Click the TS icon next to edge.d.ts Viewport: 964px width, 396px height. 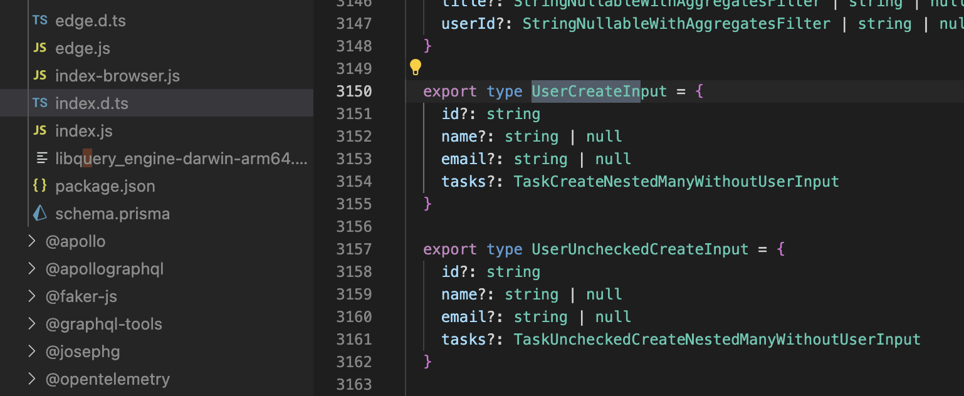point(39,20)
